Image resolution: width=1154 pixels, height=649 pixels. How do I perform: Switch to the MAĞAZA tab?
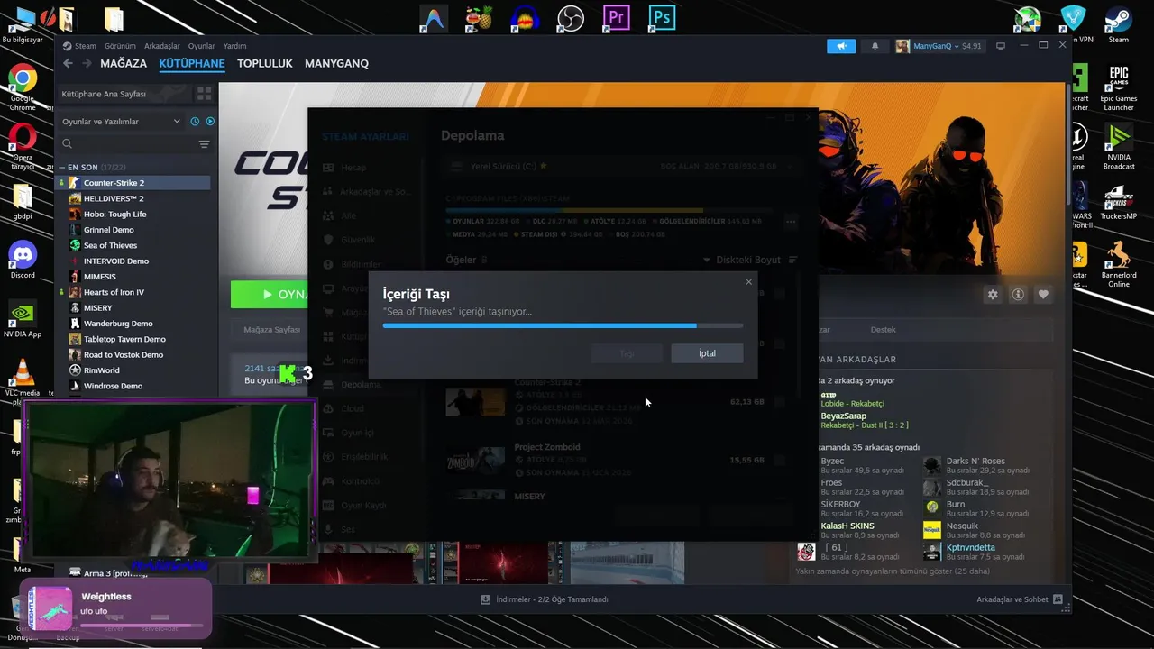[x=124, y=63]
